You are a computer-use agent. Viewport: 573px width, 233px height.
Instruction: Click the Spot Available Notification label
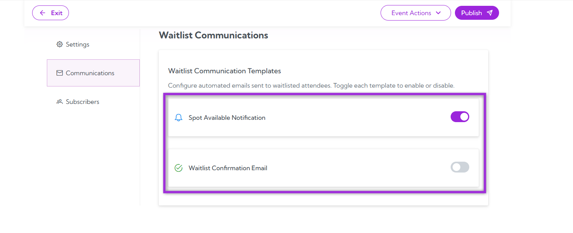tap(227, 117)
